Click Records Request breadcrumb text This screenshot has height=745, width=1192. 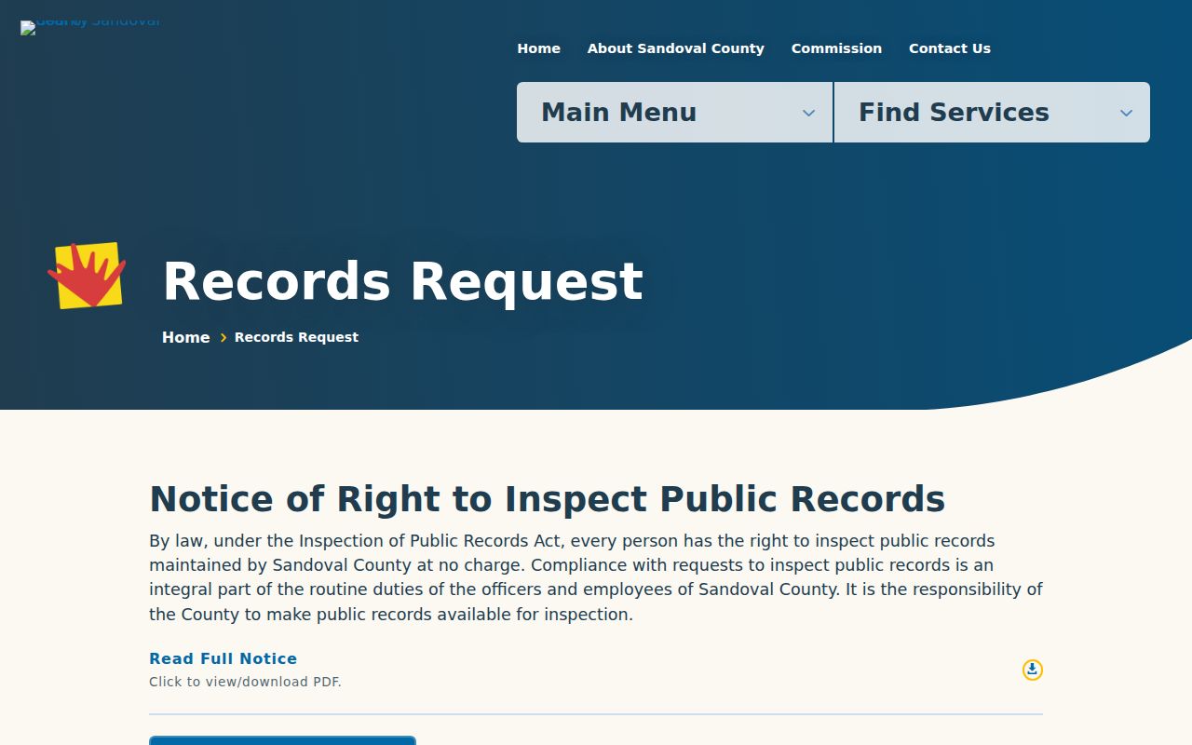[x=296, y=337]
